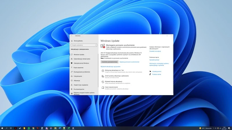The image size is (232, 130).
Task: Open the taskbar clock and date
Action: point(224,128)
